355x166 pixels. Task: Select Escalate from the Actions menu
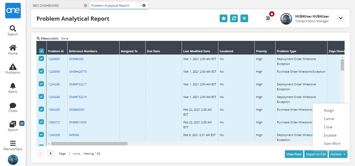(330, 135)
